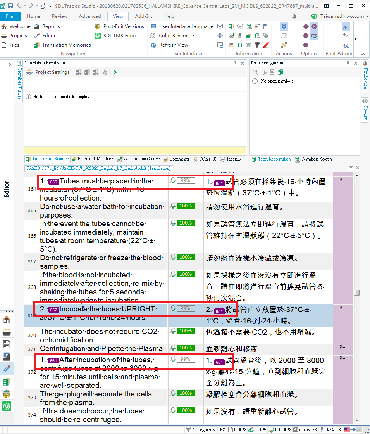Open Termbase Search ribbon icon
Image resolution: width=370 pixels, height=434 pixels.
coord(249,27)
